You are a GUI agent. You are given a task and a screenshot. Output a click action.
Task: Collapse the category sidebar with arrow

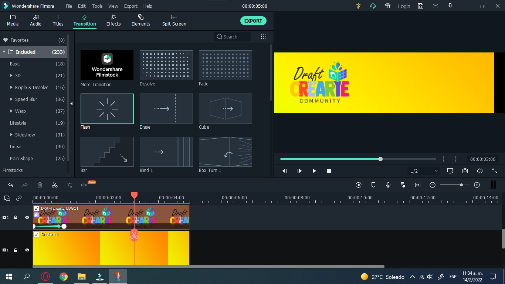(x=71, y=104)
